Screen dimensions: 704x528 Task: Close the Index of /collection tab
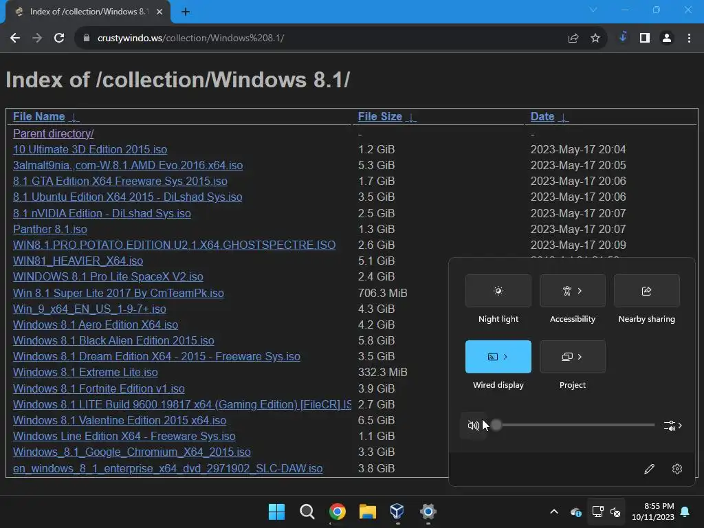pyautogui.click(x=159, y=12)
